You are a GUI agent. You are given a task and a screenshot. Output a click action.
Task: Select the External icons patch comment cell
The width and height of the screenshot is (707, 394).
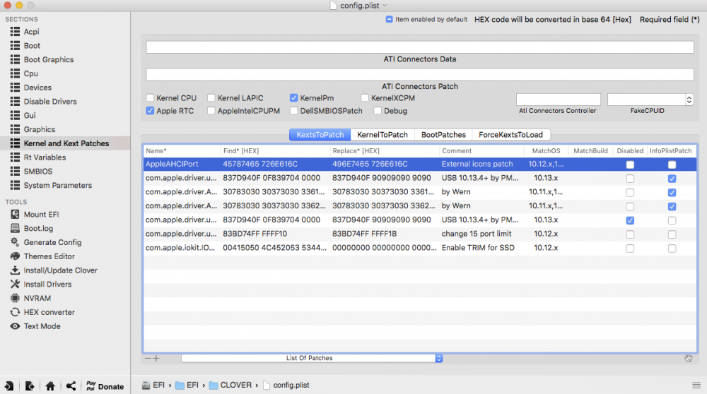tap(477, 165)
